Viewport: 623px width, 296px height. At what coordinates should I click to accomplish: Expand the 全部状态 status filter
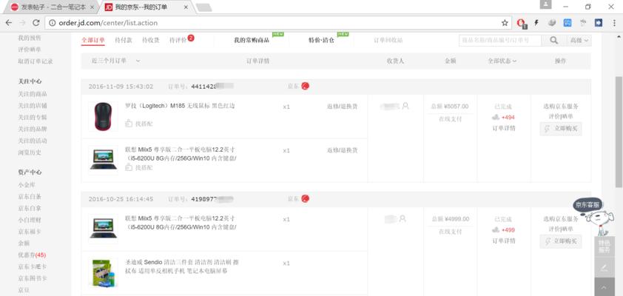pyautogui.click(x=502, y=61)
